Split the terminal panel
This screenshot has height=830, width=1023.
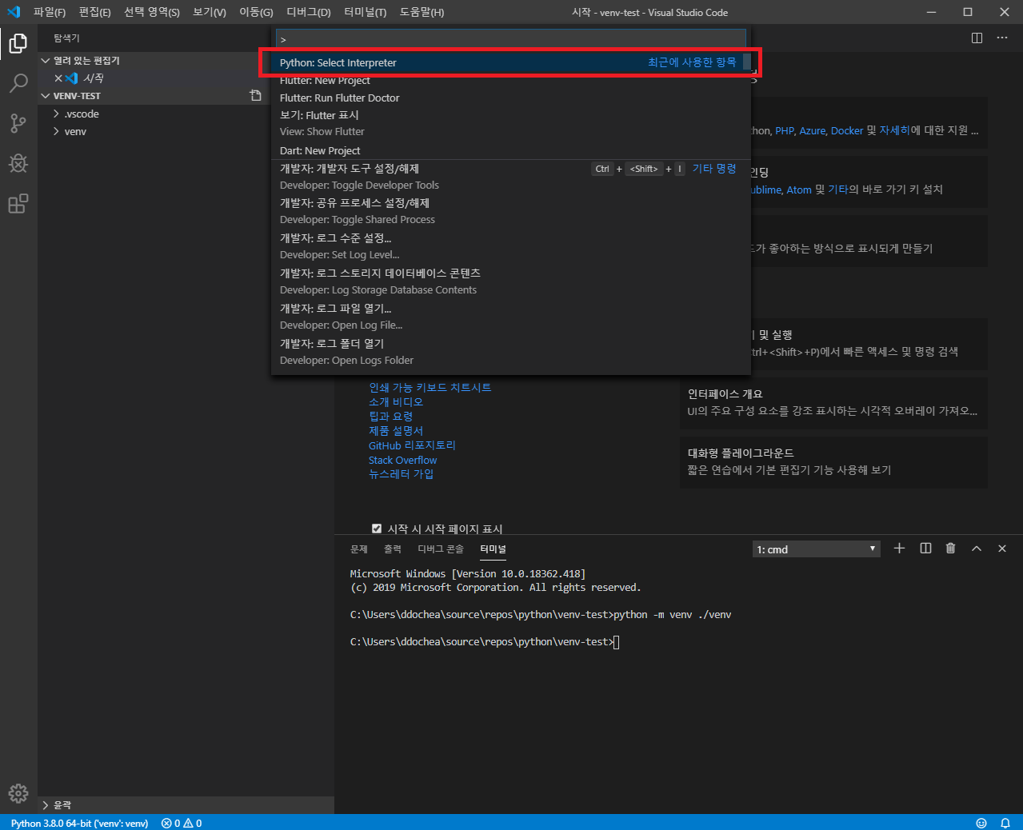(x=925, y=549)
